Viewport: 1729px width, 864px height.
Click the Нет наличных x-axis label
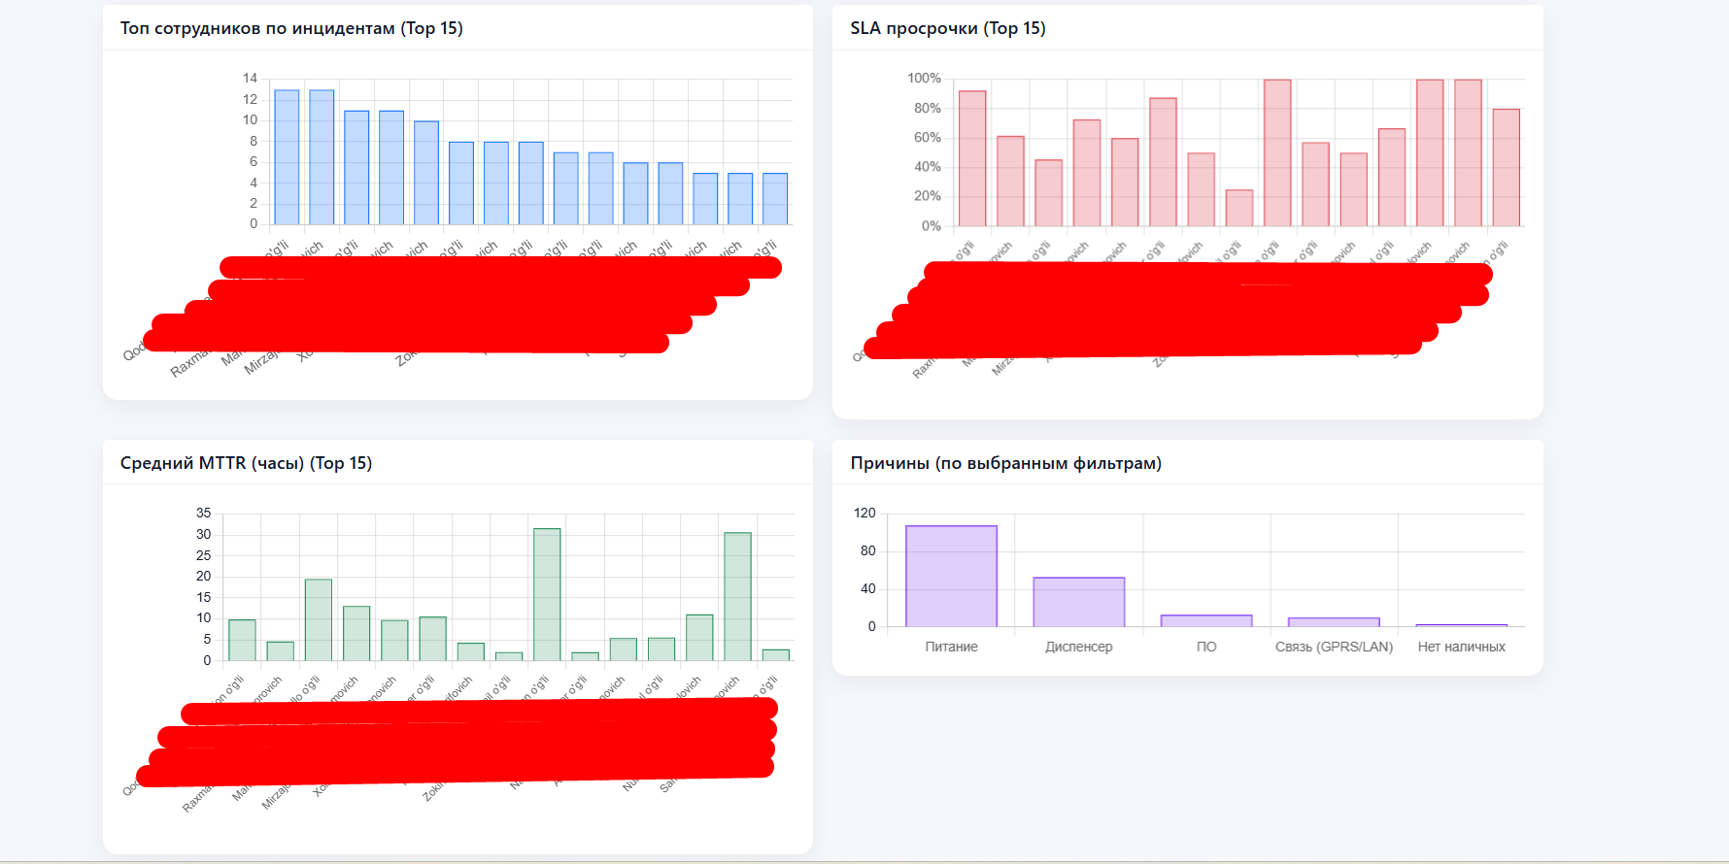pyautogui.click(x=1461, y=647)
